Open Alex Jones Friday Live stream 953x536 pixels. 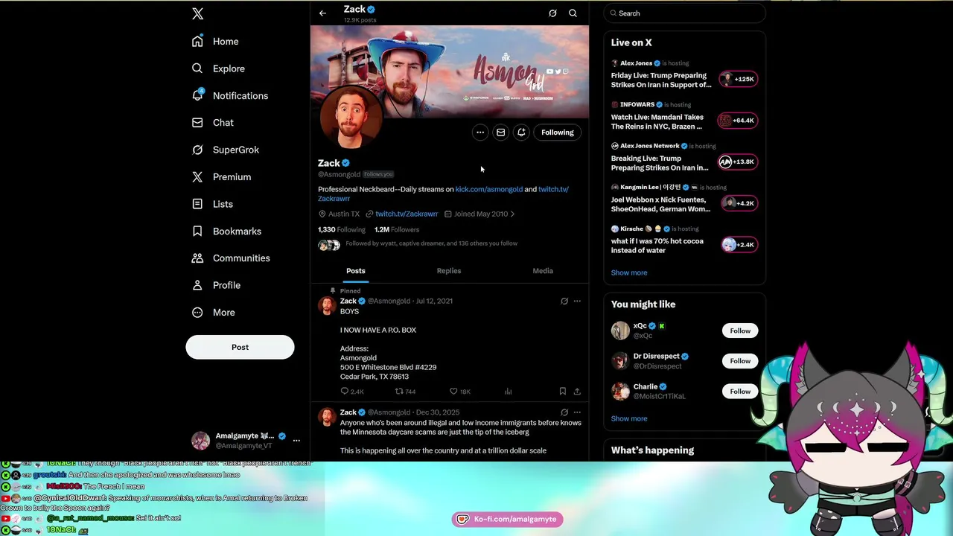click(x=661, y=80)
